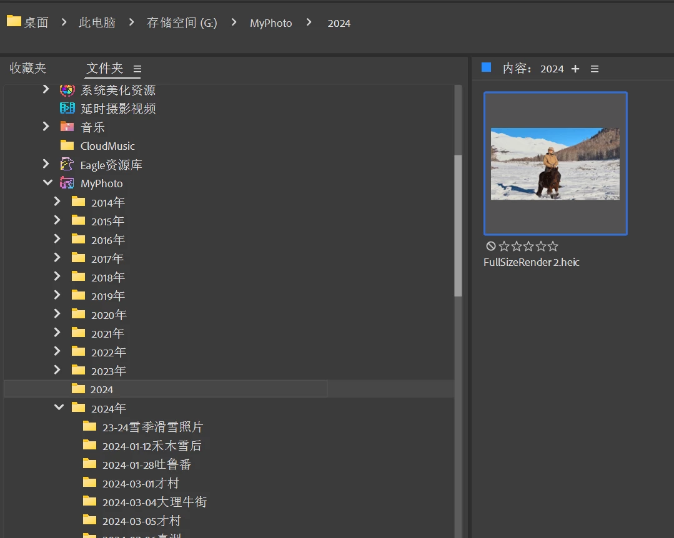674x538 pixels.
Task: Click the 系统美化资源 folder icon
Action: [67, 90]
